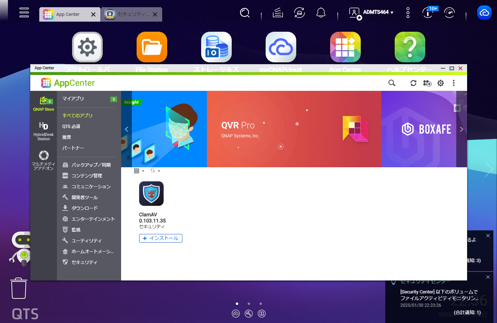
Task: Open the ADMTS464 user account dropdown
Action: (x=371, y=13)
